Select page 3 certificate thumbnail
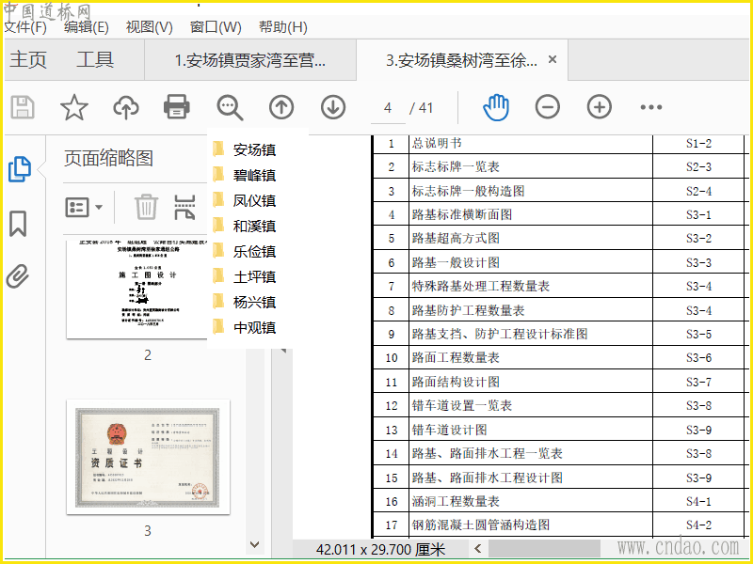This screenshot has width=753, height=564. tap(148, 457)
